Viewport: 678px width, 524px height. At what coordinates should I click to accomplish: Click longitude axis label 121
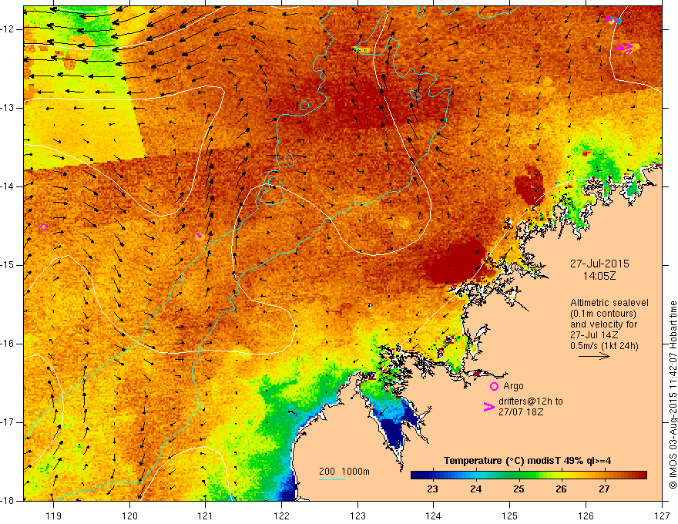206,516
